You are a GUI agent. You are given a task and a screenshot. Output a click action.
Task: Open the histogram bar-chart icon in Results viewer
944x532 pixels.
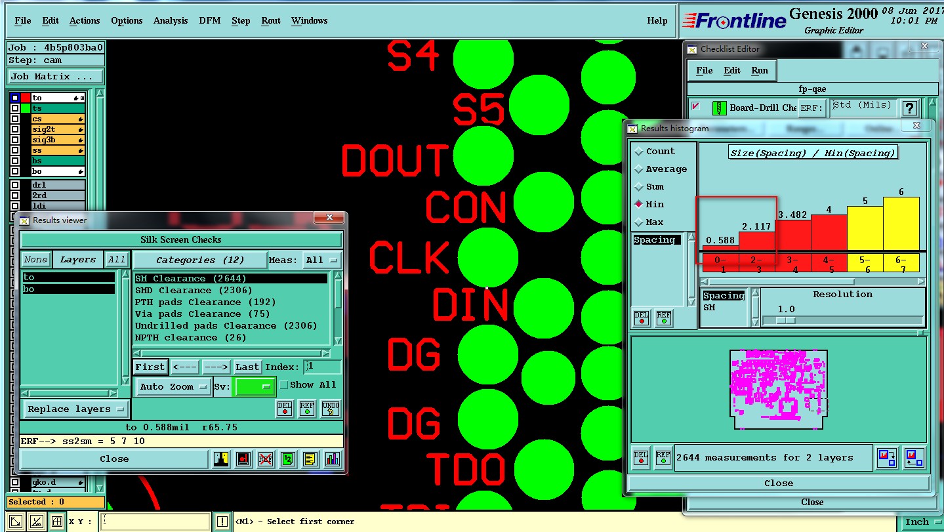(332, 459)
